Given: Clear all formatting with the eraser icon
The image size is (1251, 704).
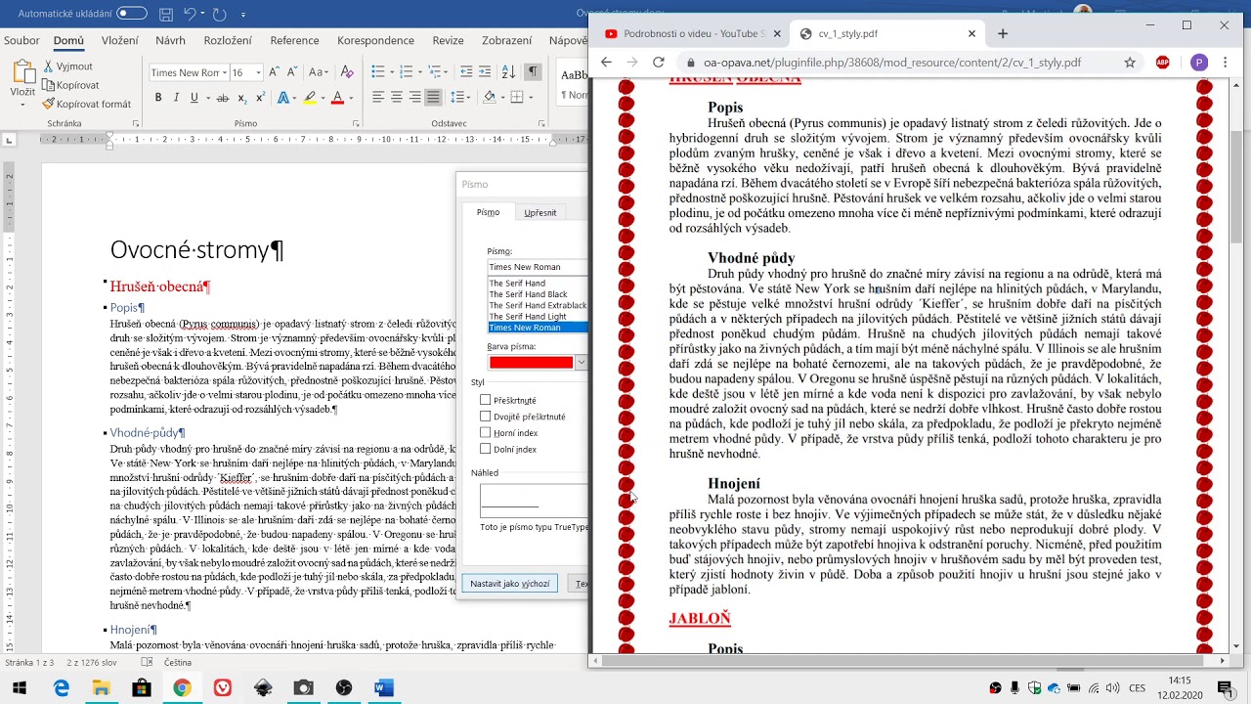Looking at the screenshot, I should point(345,72).
